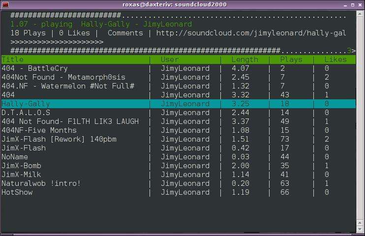Select track 404.NF - Watermelon #Not Full#
The width and height of the screenshot is (365, 236).
(x=178, y=86)
